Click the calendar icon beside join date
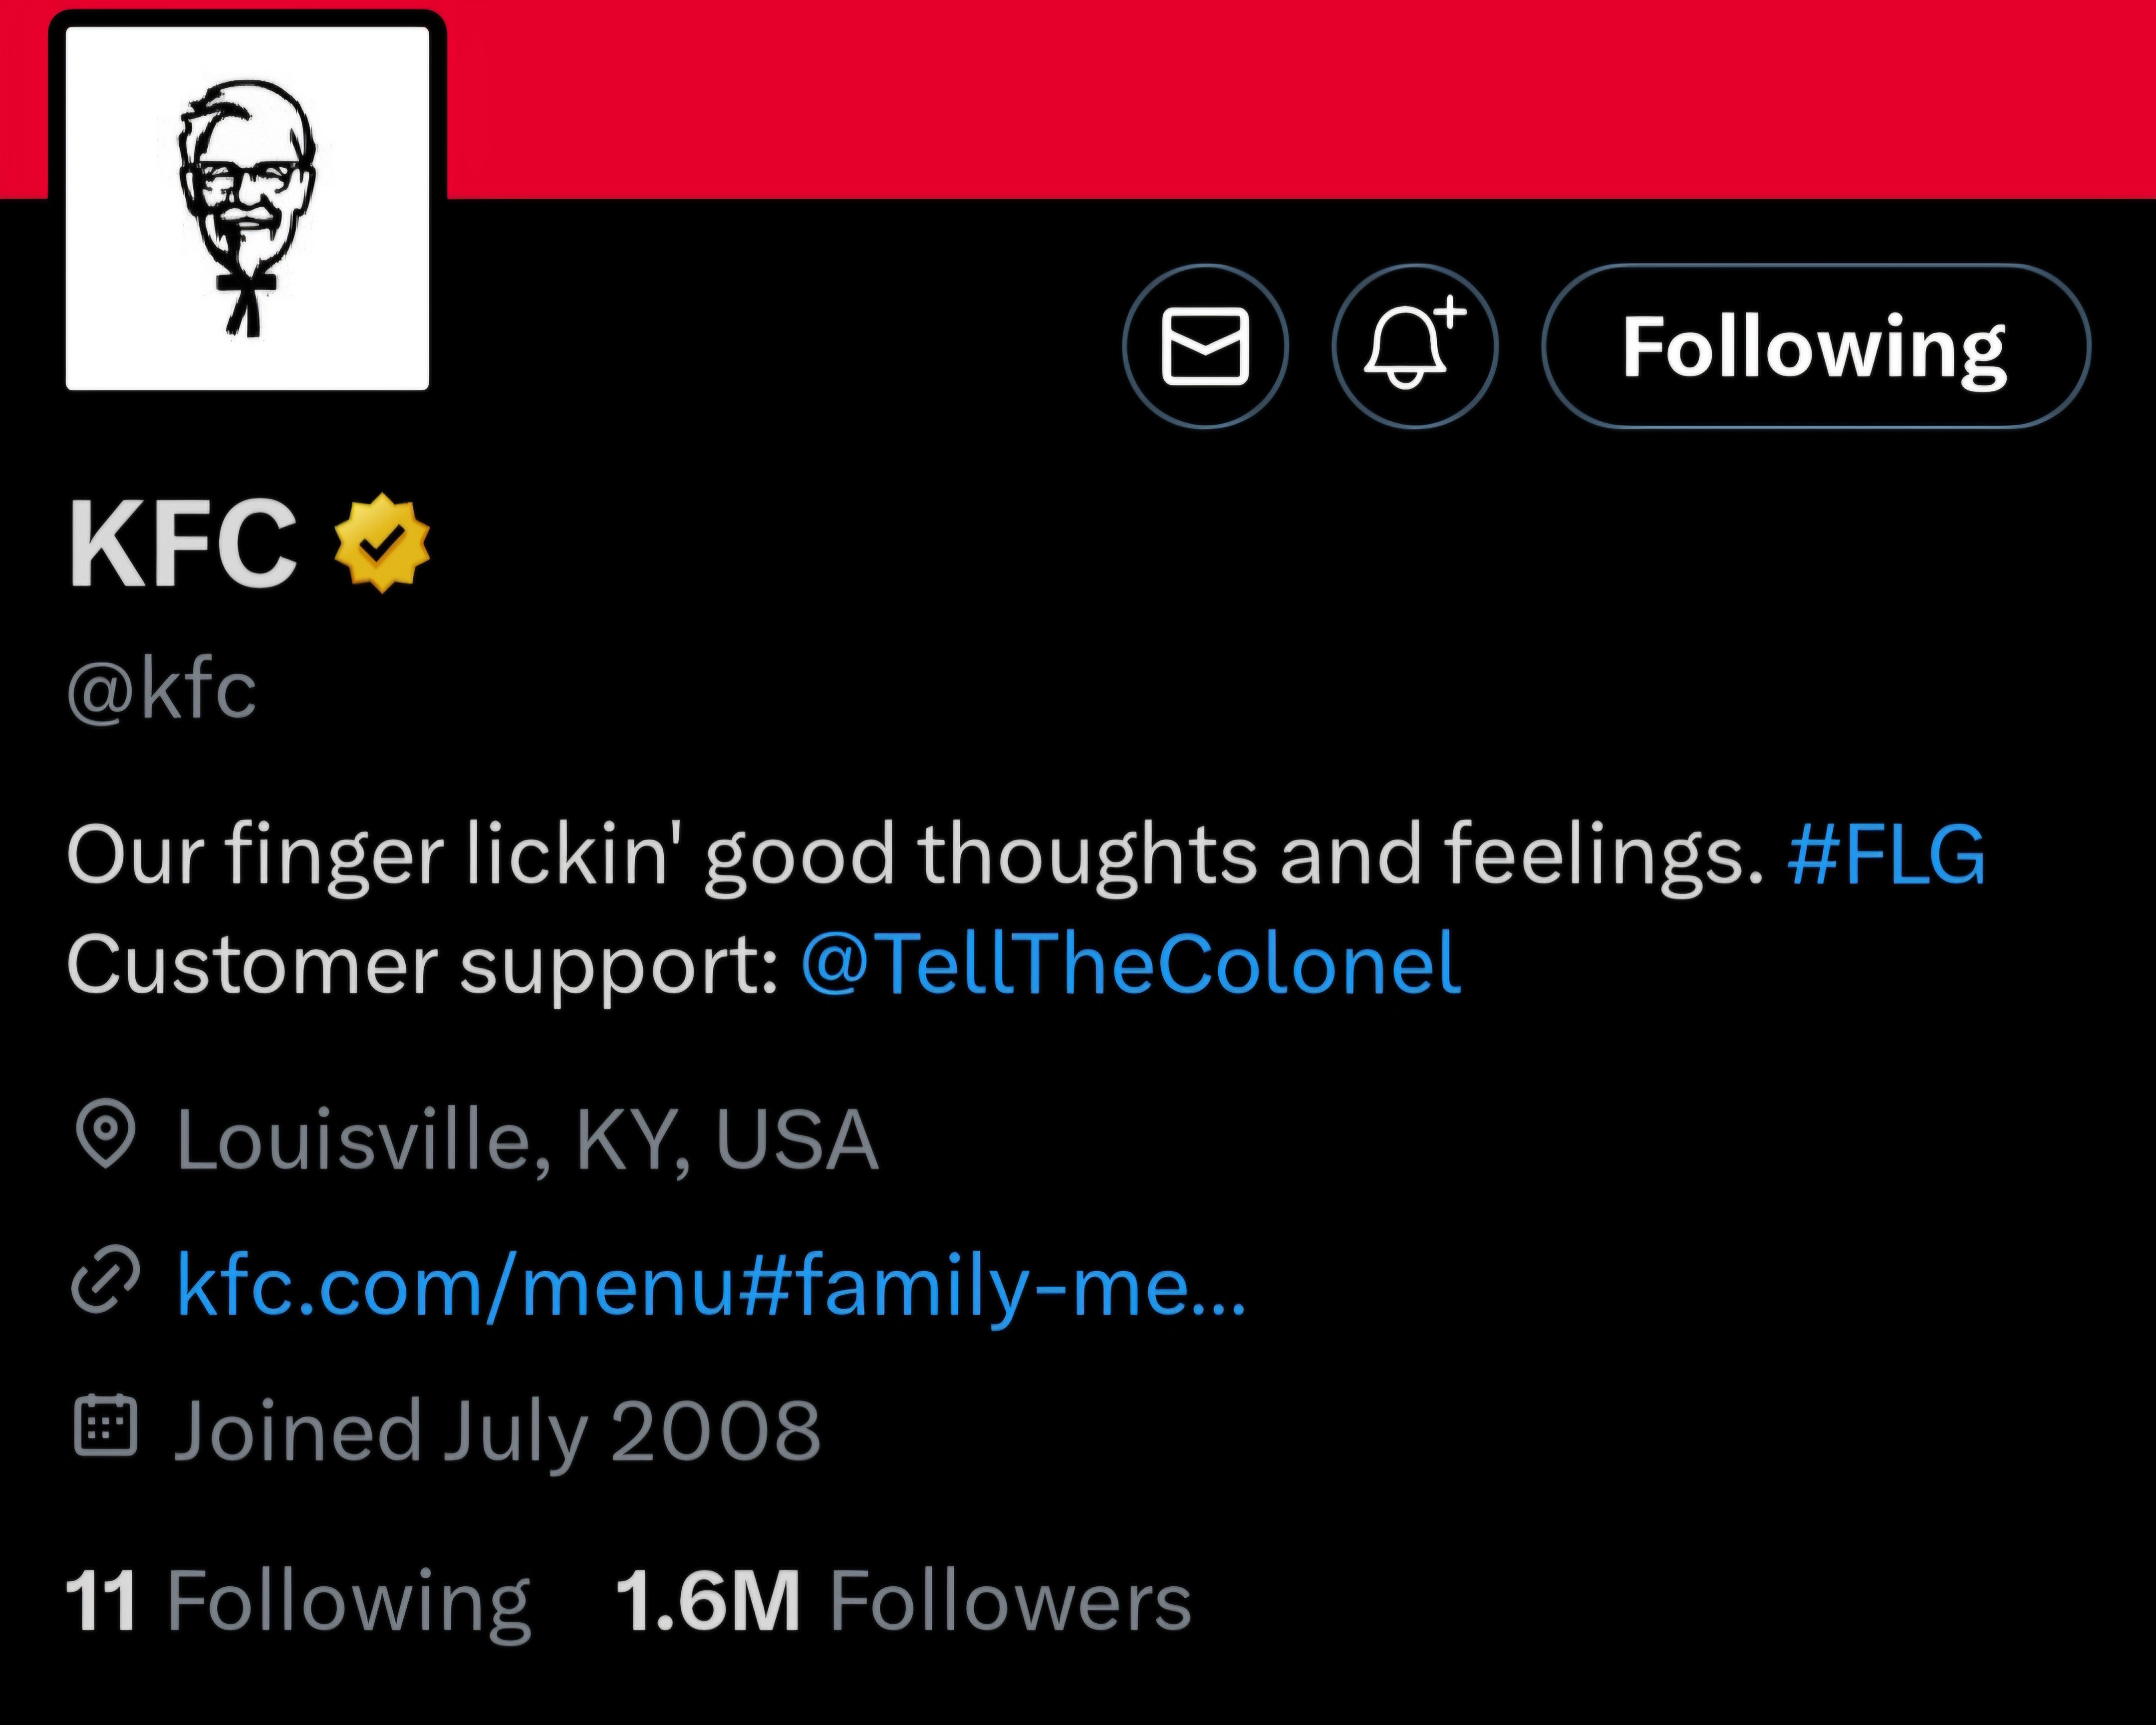 pos(105,1426)
